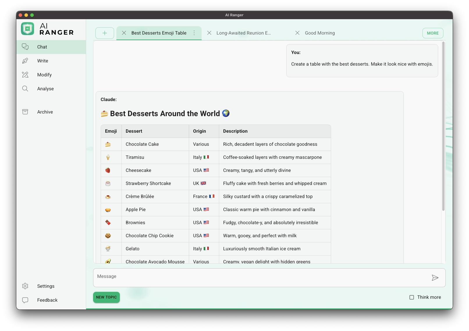Screen dimensions: 469x331
Task: Click the France origin cell
Action: [204, 197]
